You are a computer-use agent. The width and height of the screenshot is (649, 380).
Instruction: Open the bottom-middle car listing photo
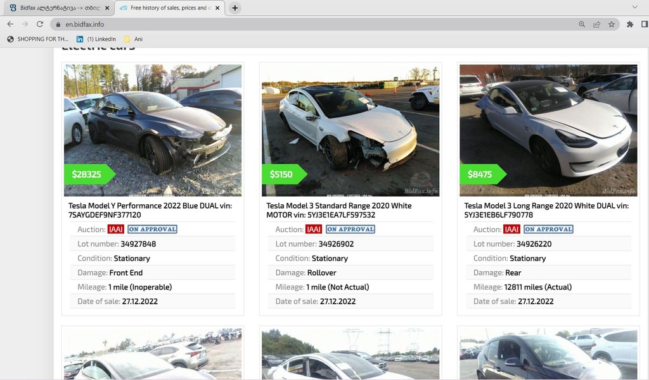point(350,353)
